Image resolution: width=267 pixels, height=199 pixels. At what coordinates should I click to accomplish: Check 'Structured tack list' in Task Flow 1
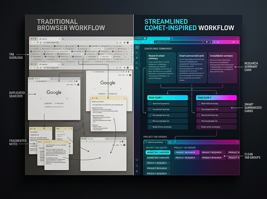[x=150, y=109]
